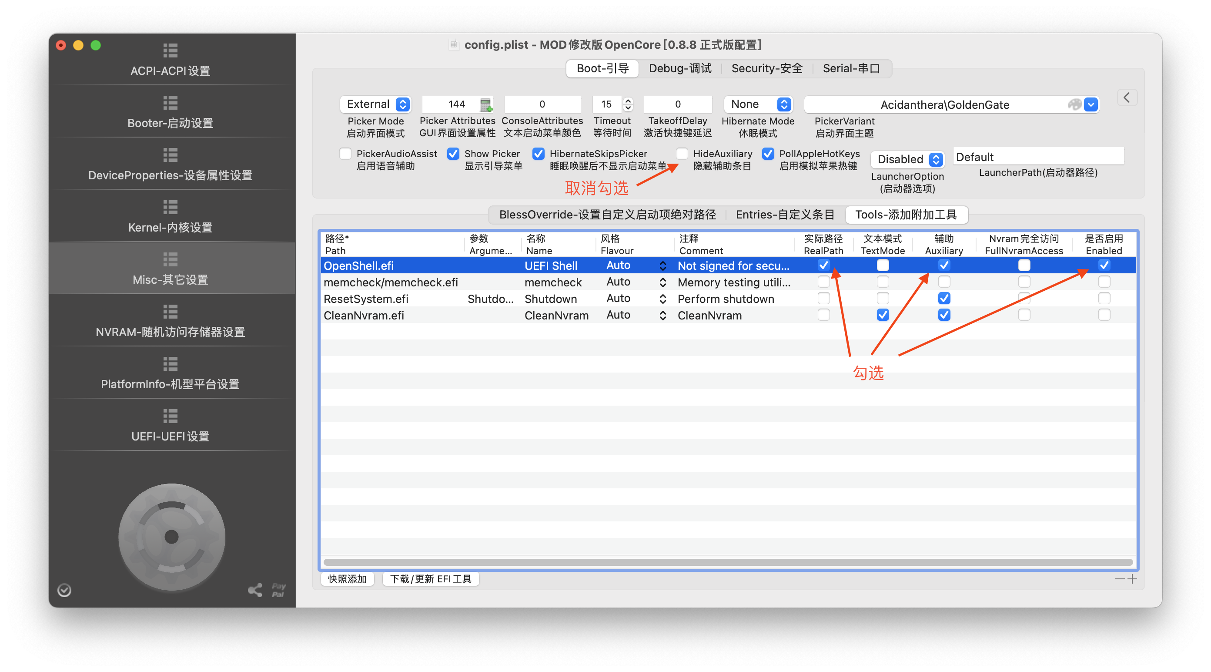
Task: Enable the PickerAudioAssist checkbox
Action: point(345,154)
